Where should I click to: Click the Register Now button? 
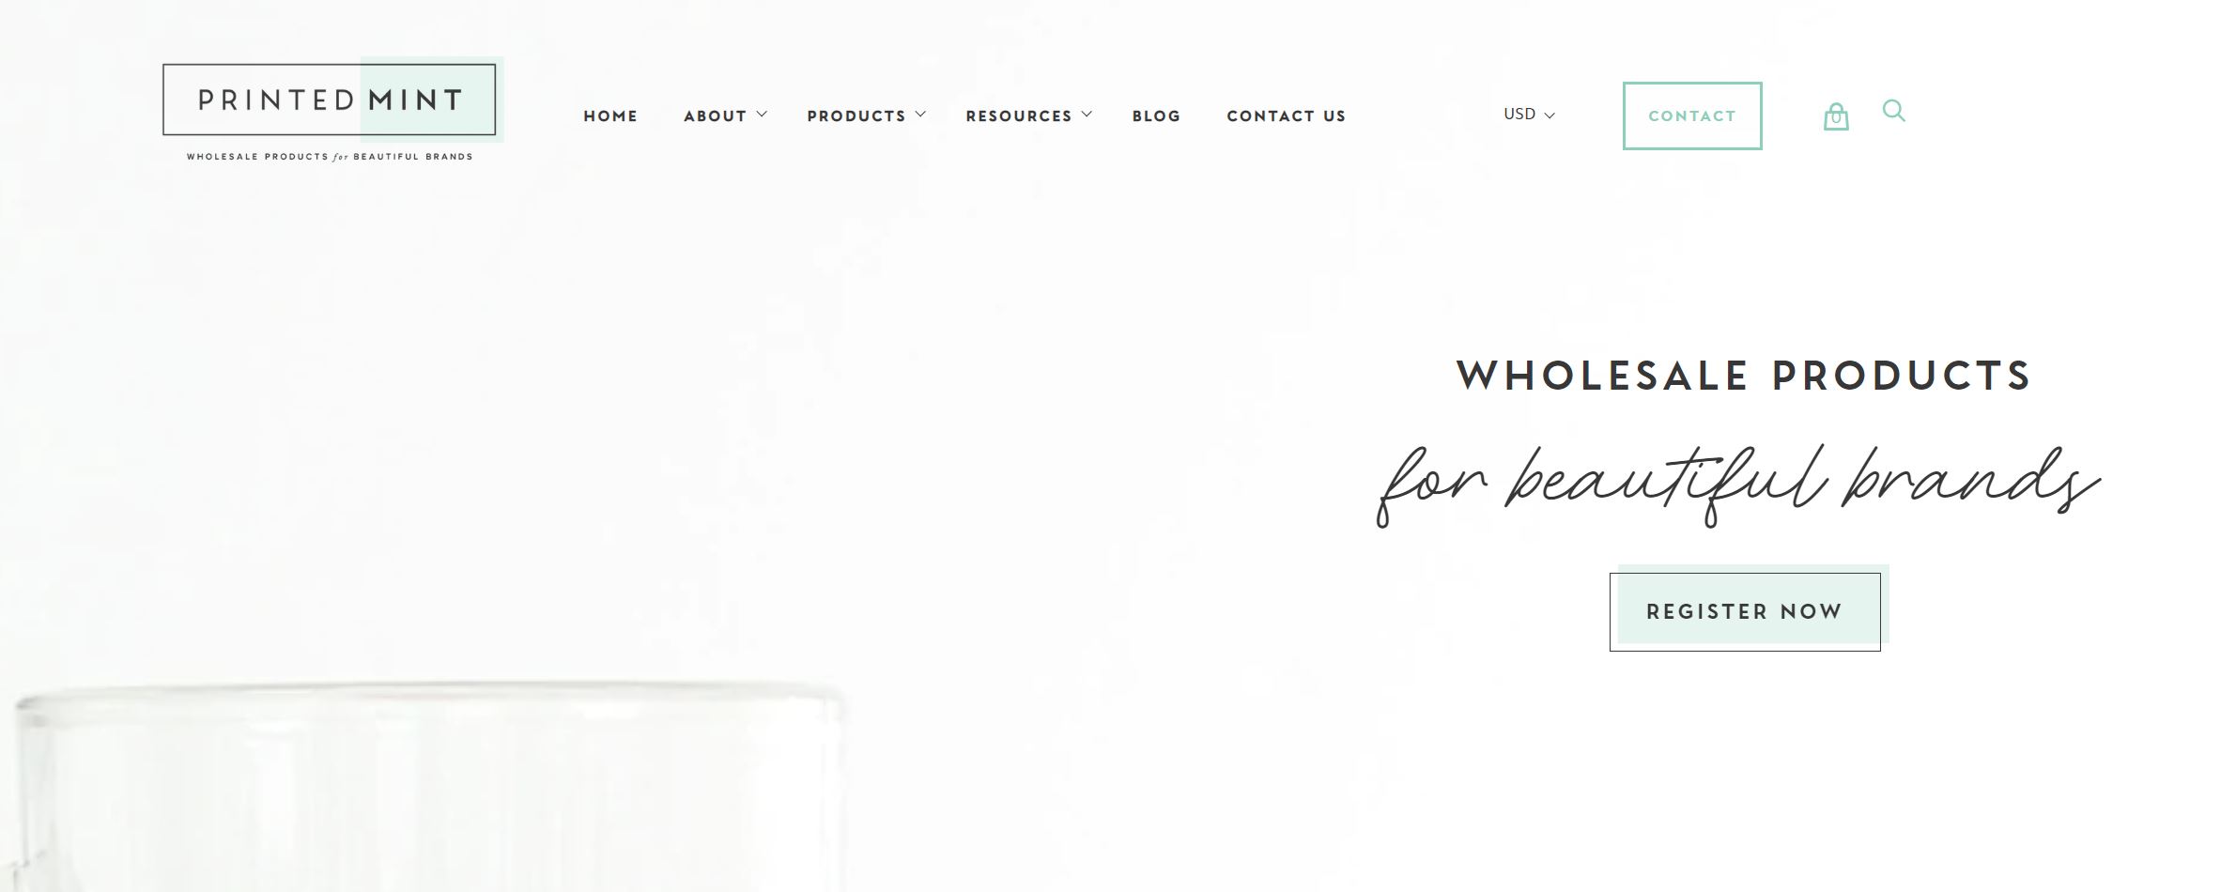pyautogui.click(x=1745, y=611)
